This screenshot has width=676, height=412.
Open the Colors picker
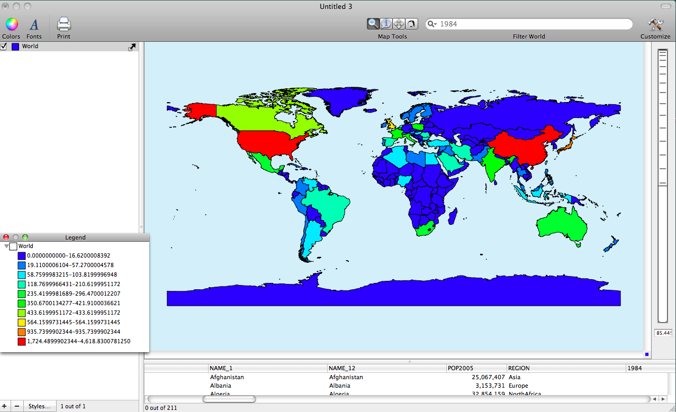click(x=11, y=24)
